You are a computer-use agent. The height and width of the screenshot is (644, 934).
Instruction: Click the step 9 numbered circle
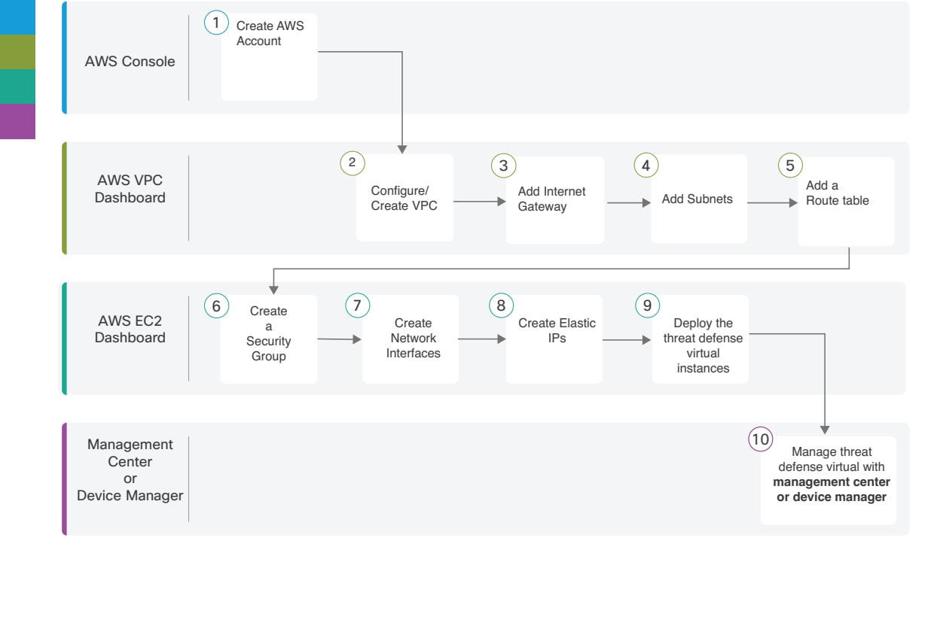click(x=646, y=304)
